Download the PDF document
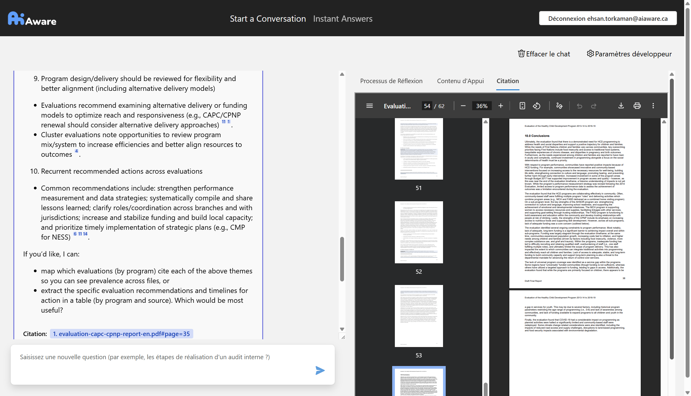The height and width of the screenshot is (396, 691). click(x=621, y=106)
